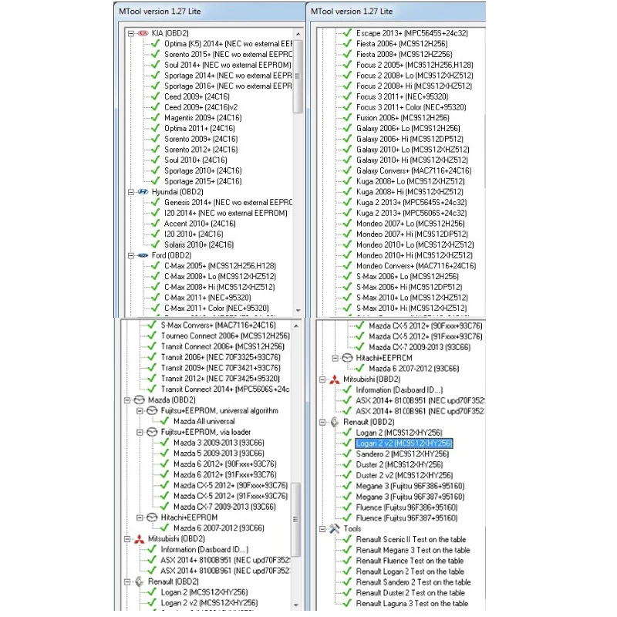Select Mazda 3 2009-2013 (93C66)
The width and height of the screenshot is (617, 617).
tap(219, 443)
